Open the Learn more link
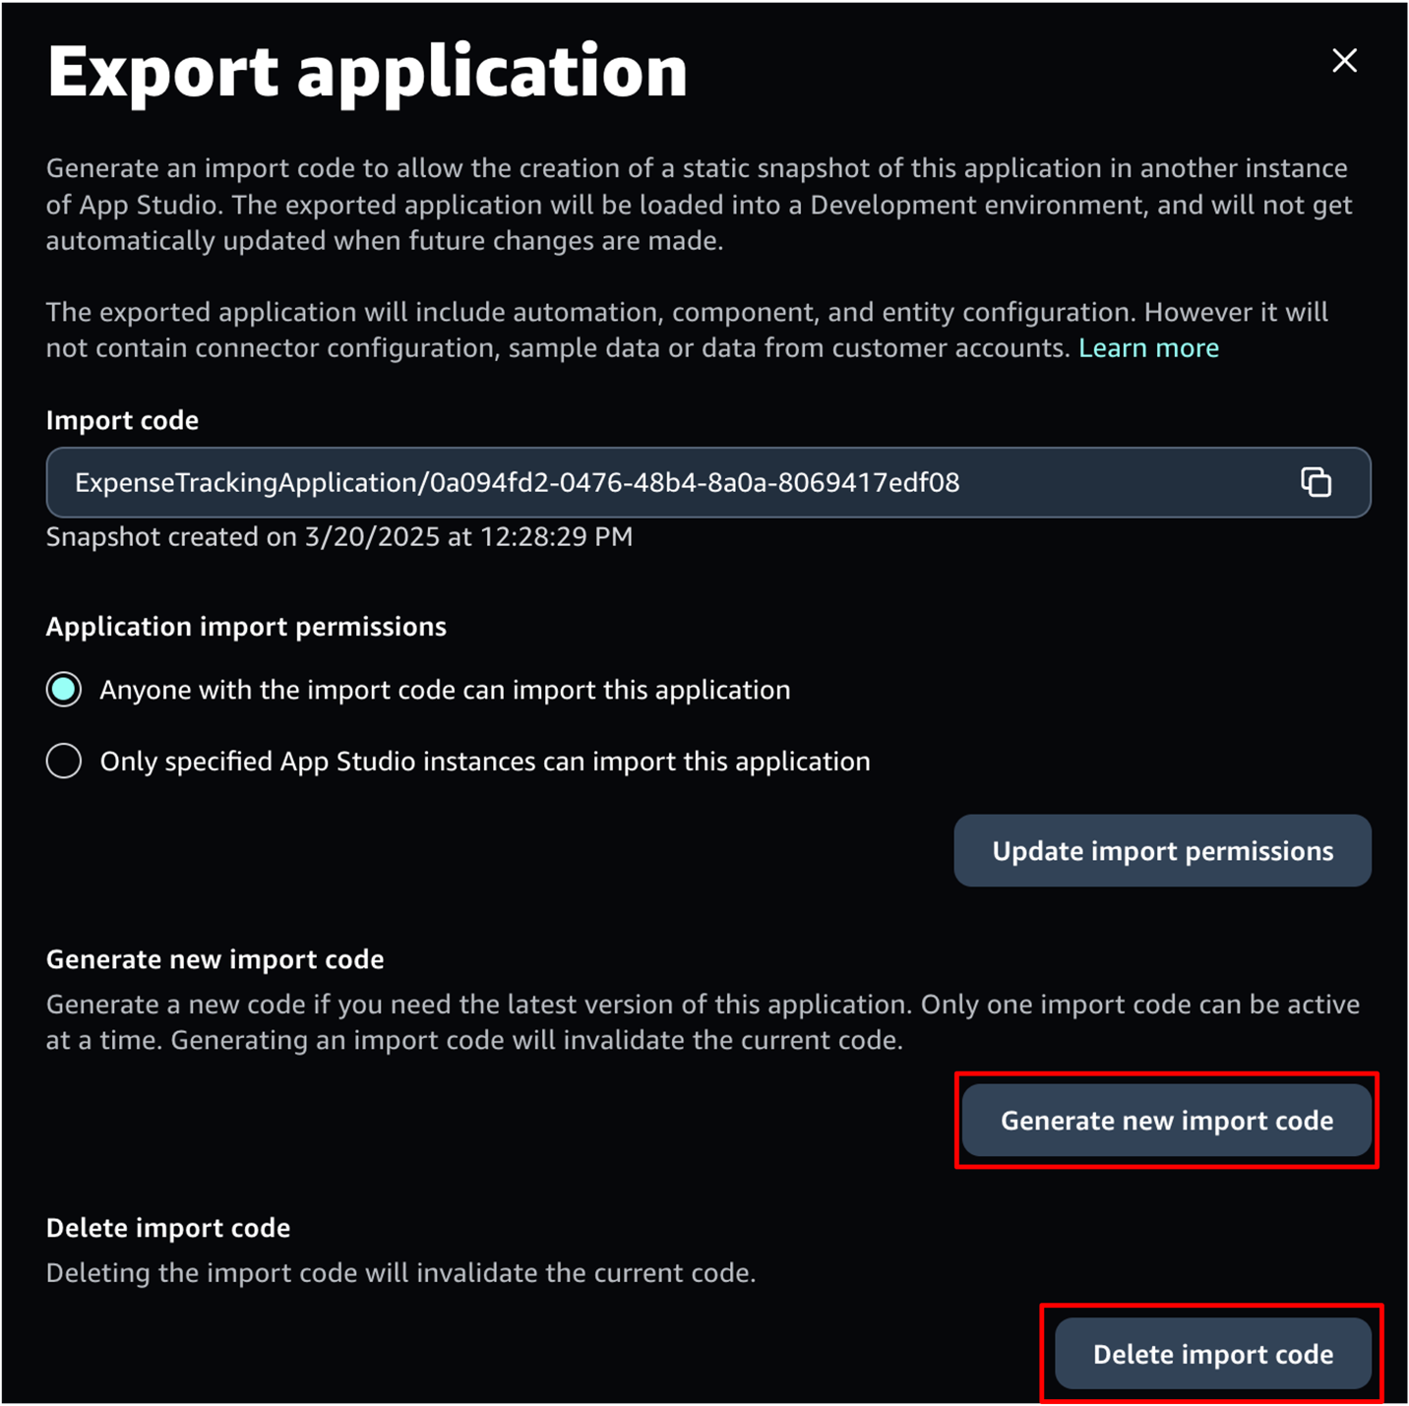This screenshot has height=1406, width=1409. (1148, 348)
